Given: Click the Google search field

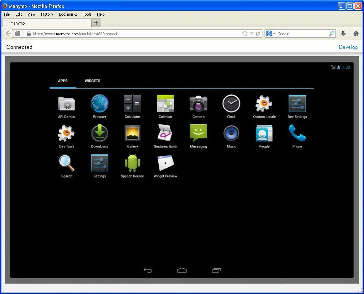Looking at the screenshot, I should [302, 34].
